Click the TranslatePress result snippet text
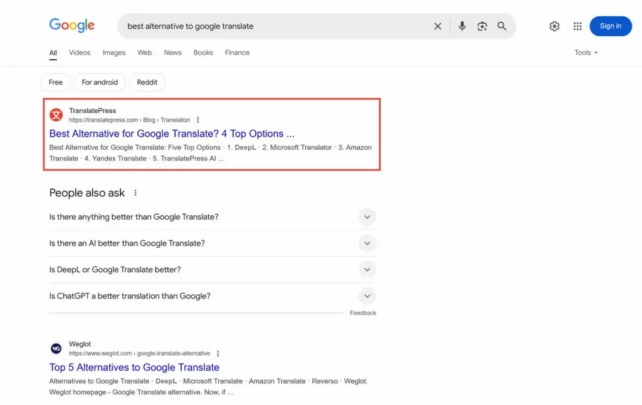The image size is (642, 405). click(x=211, y=153)
